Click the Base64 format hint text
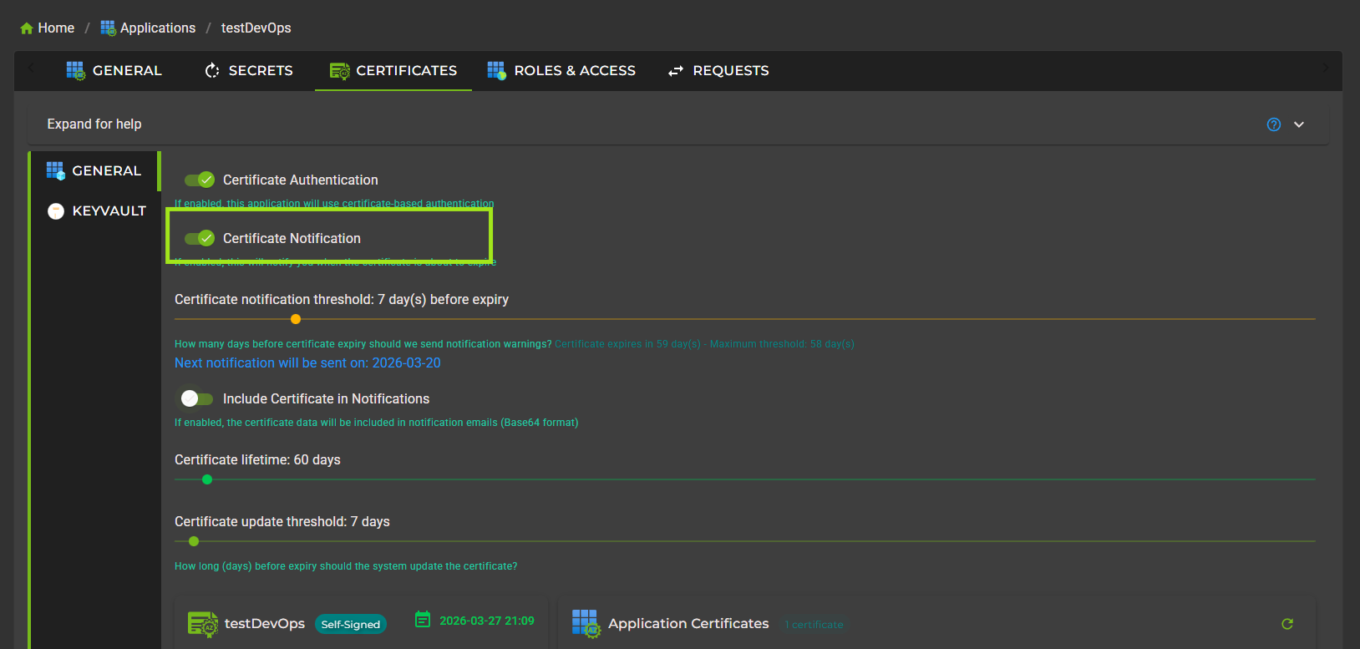This screenshot has width=1360, height=649. point(376,423)
